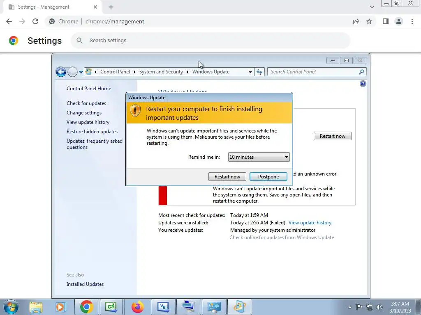The image size is (421, 315).
Task: Click Check for updates link
Action: tap(86, 103)
